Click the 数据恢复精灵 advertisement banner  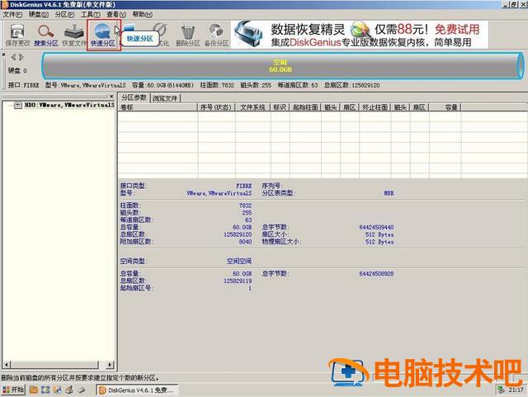371,35
